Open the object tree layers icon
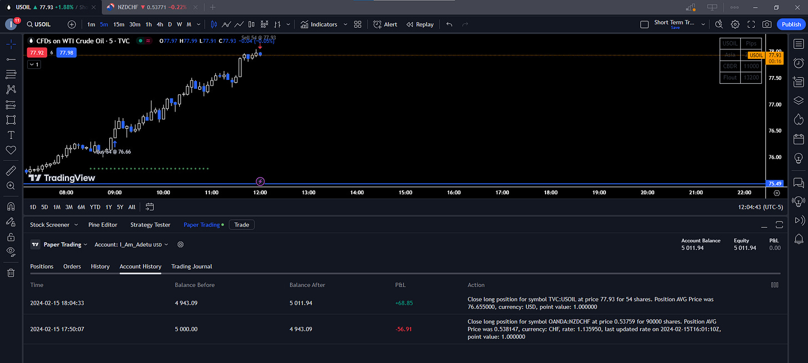The width and height of the screenshot is (808, 363). tap(799, 100)
